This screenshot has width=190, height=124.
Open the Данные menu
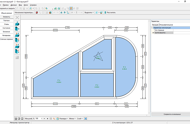coord(14,5)
